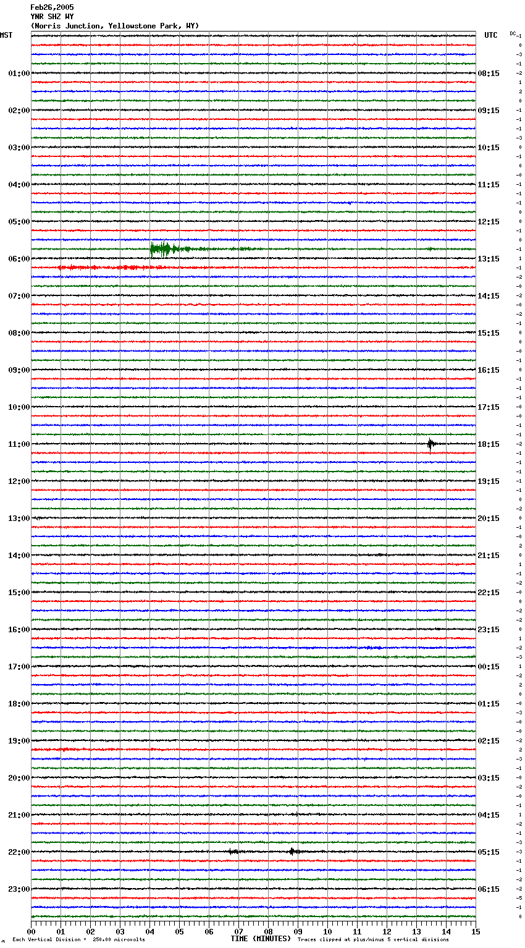Click the 04:15 UTC time label
This screenshot has height=948, width=525.
(489, 815)
